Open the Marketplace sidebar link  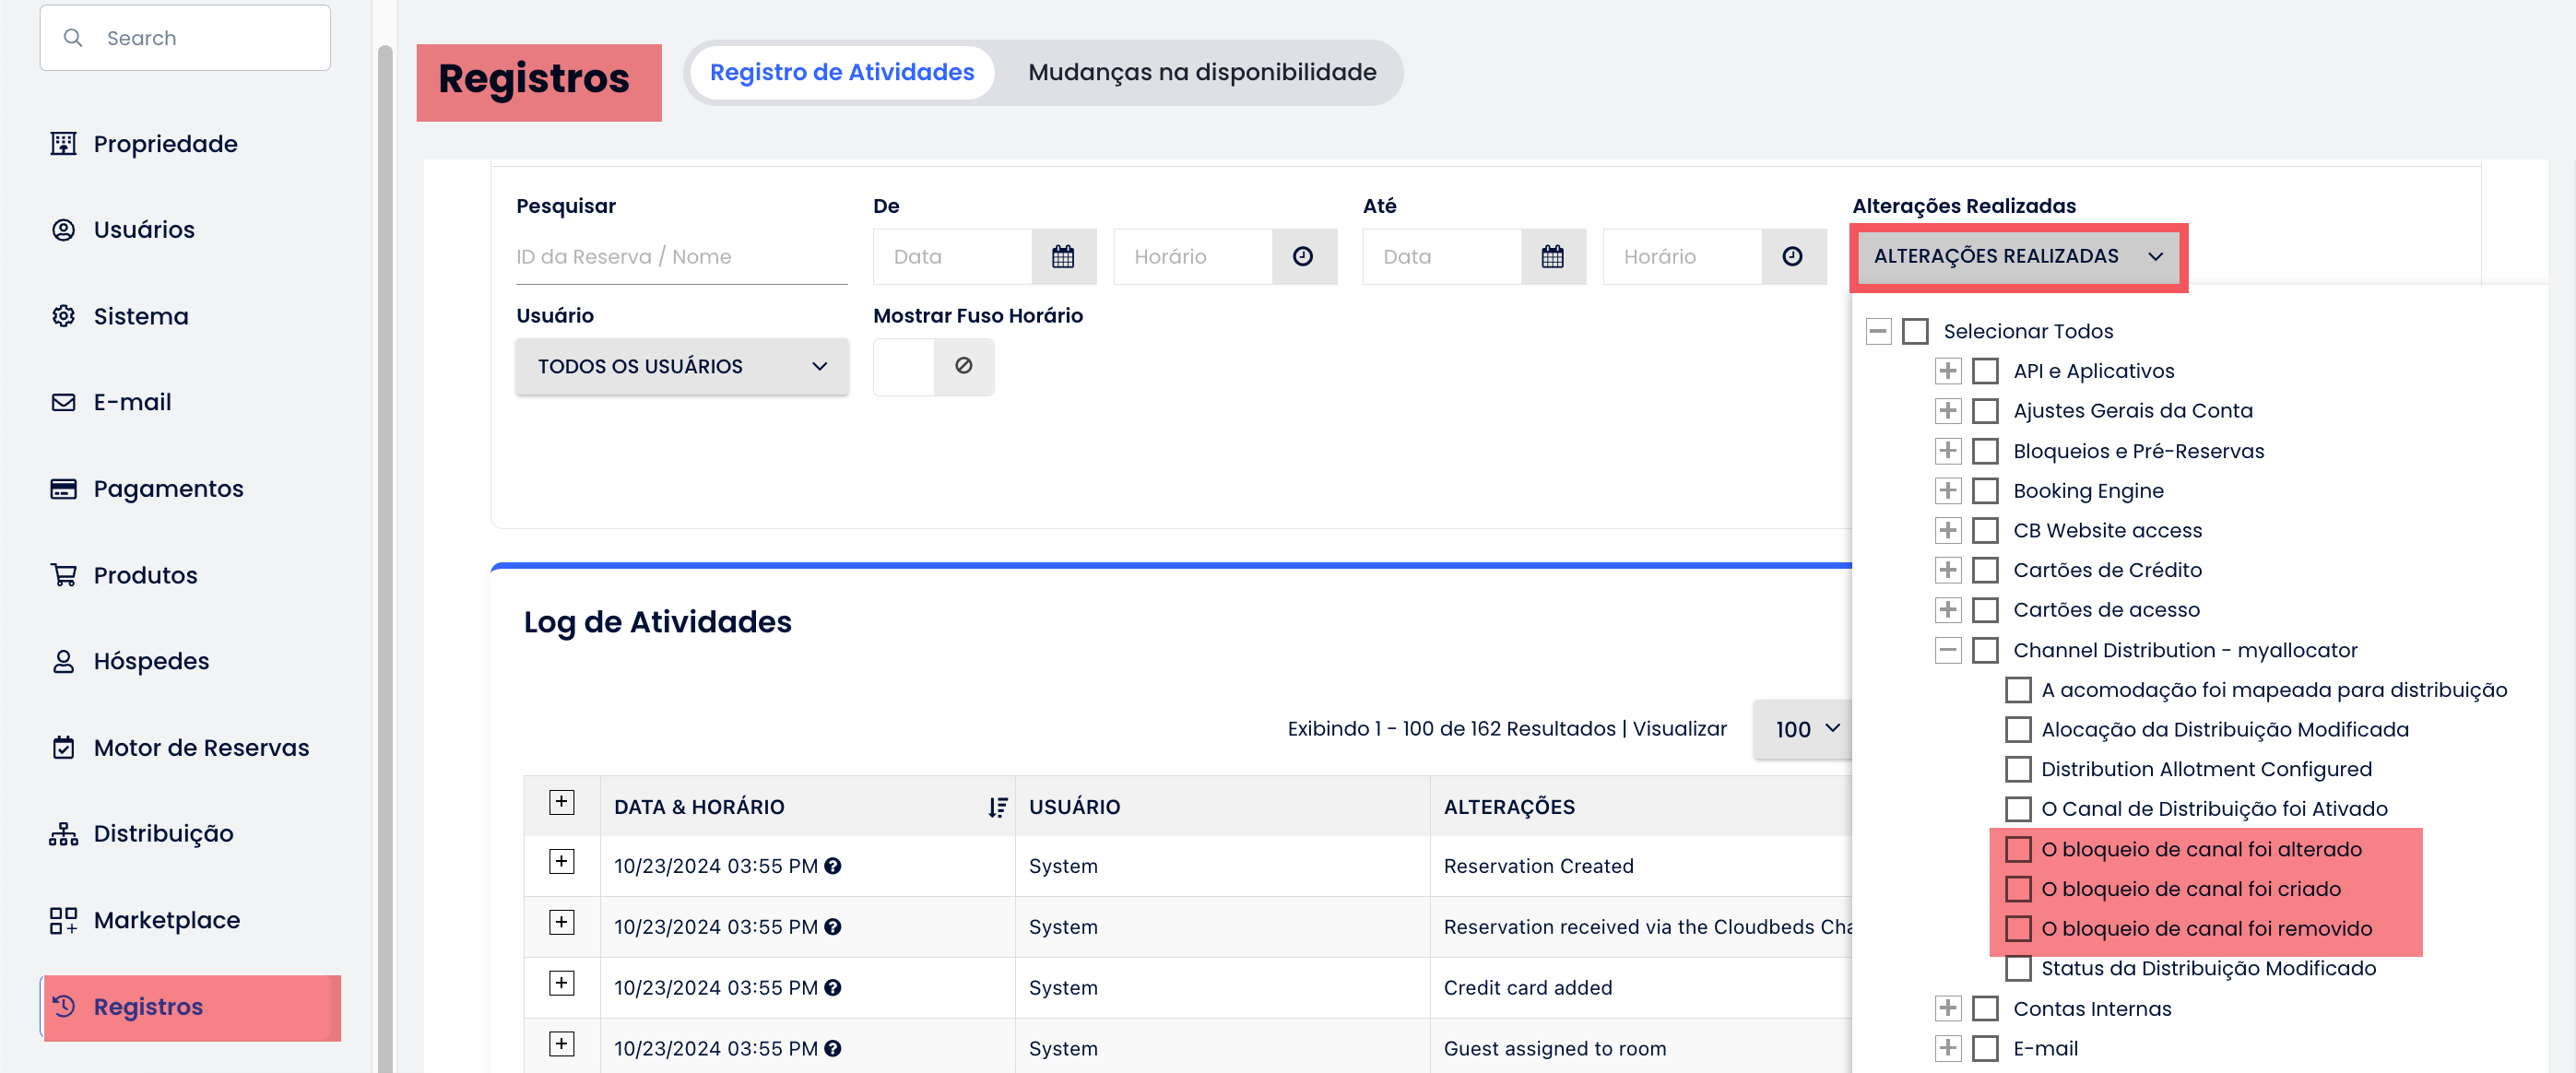[166, 920]
